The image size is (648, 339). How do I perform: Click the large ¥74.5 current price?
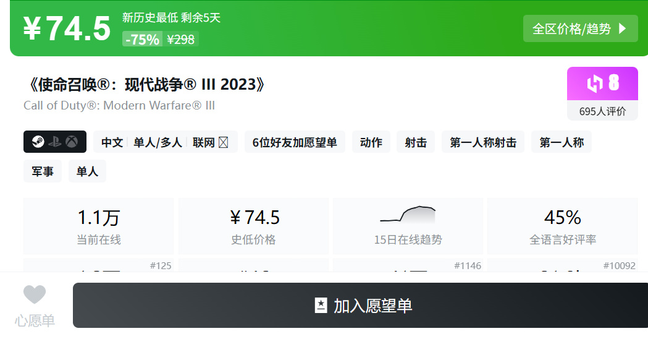tap(67, 28)
